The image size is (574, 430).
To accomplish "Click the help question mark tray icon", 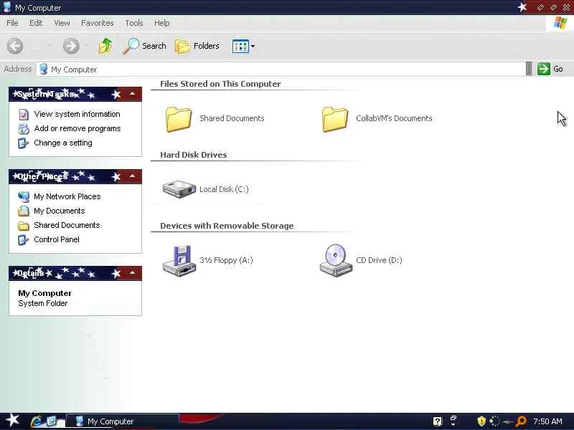I will tap(438, 421).
